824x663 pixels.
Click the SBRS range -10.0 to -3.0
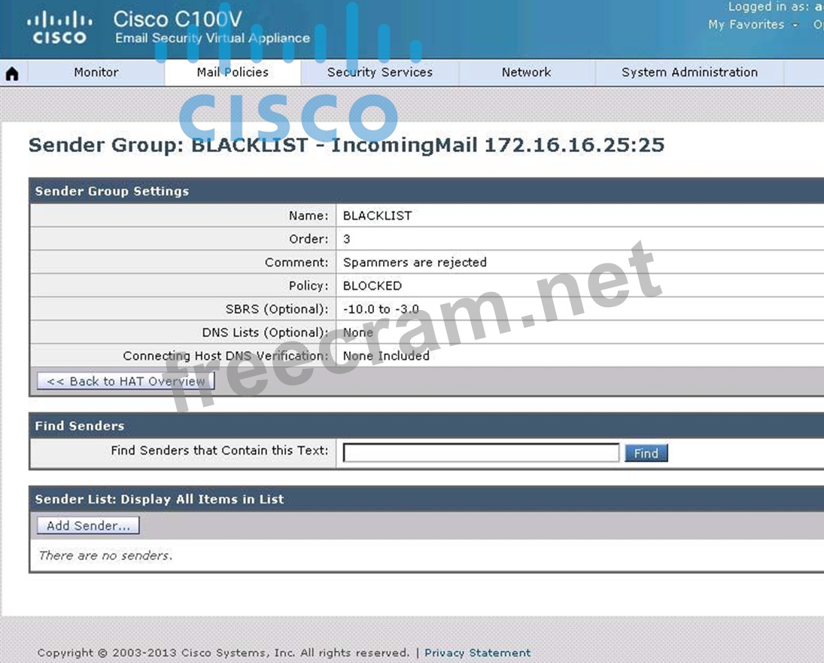tap(381, 309)
